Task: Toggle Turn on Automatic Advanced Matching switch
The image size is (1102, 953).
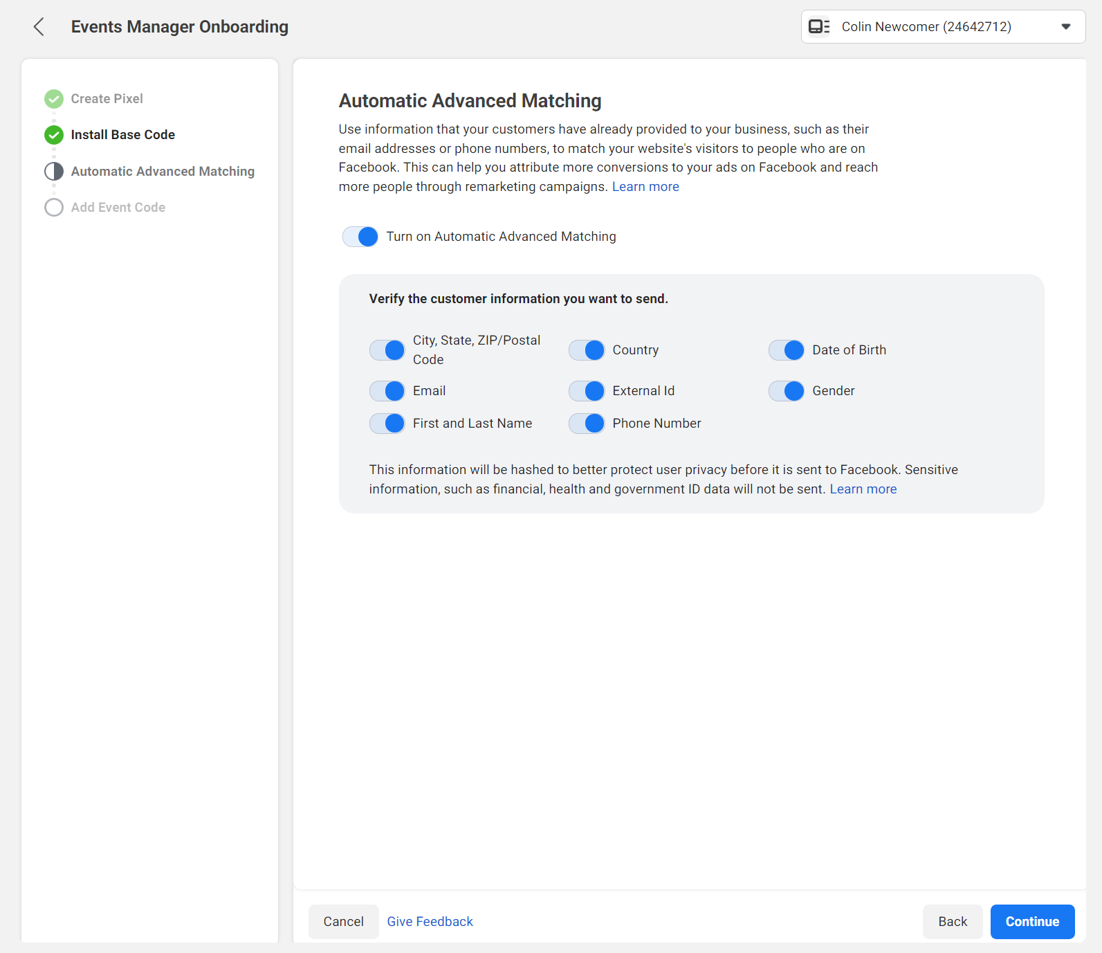Action: (360, 237)
